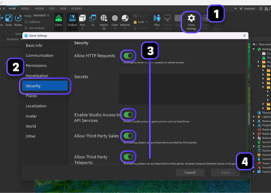Collapse the ribbon with the caret icon

pyautogui.click(x=235, y=8)
